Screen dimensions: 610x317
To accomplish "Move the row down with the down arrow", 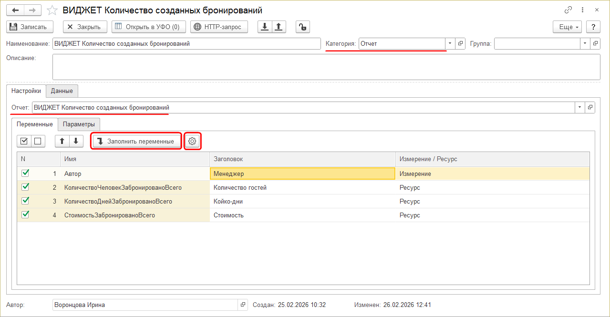I will pos(76,141).
